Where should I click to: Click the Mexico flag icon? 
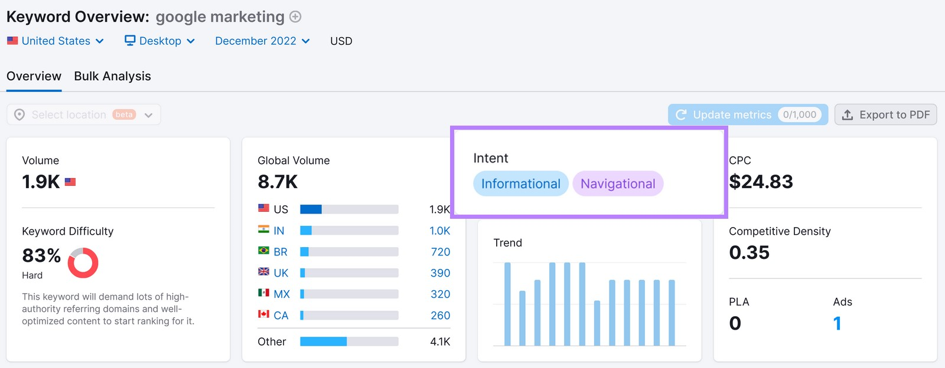click(263, 293)
